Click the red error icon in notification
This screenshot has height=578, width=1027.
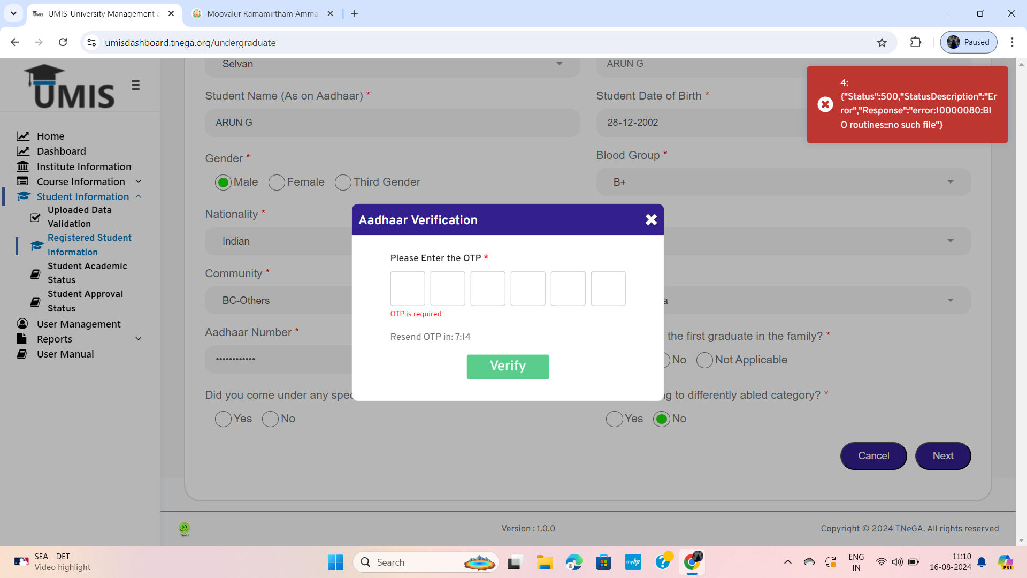pyautogui.click(x=825, y=104)
